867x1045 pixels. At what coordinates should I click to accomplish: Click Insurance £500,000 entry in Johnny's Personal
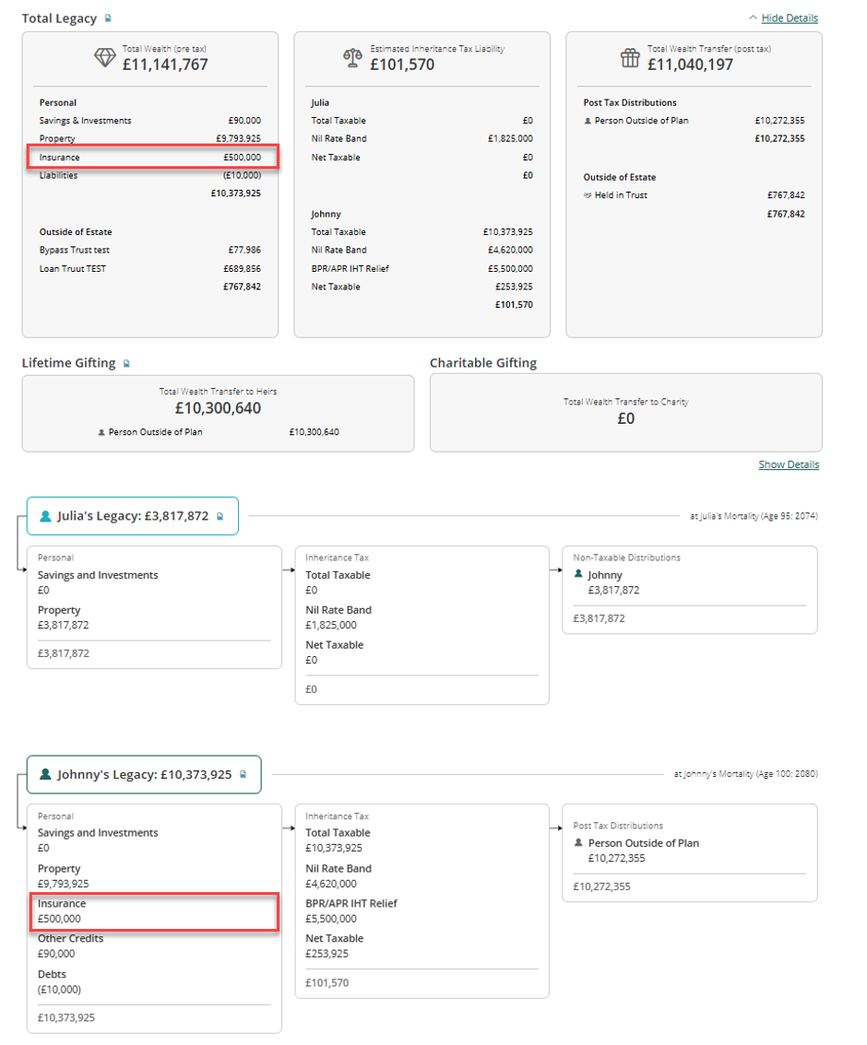pos(154,911)
